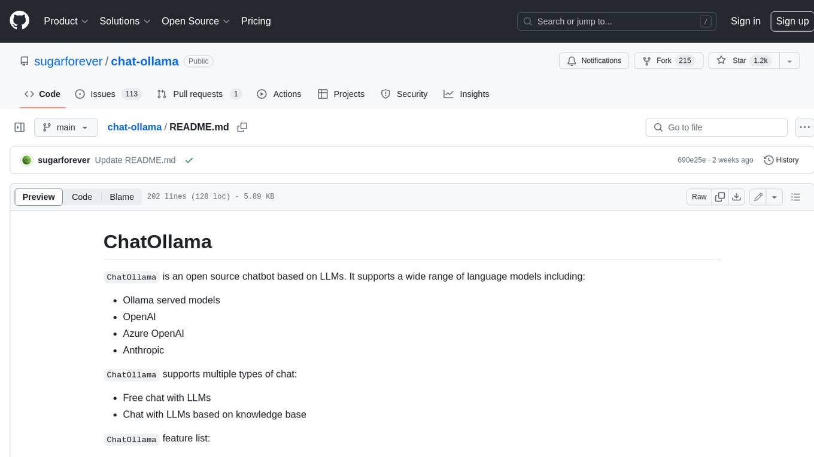Image resolution: width=814 pixels, height=457 pixels.
Task: Copy raw file contents icon
Action: [720, 197]
